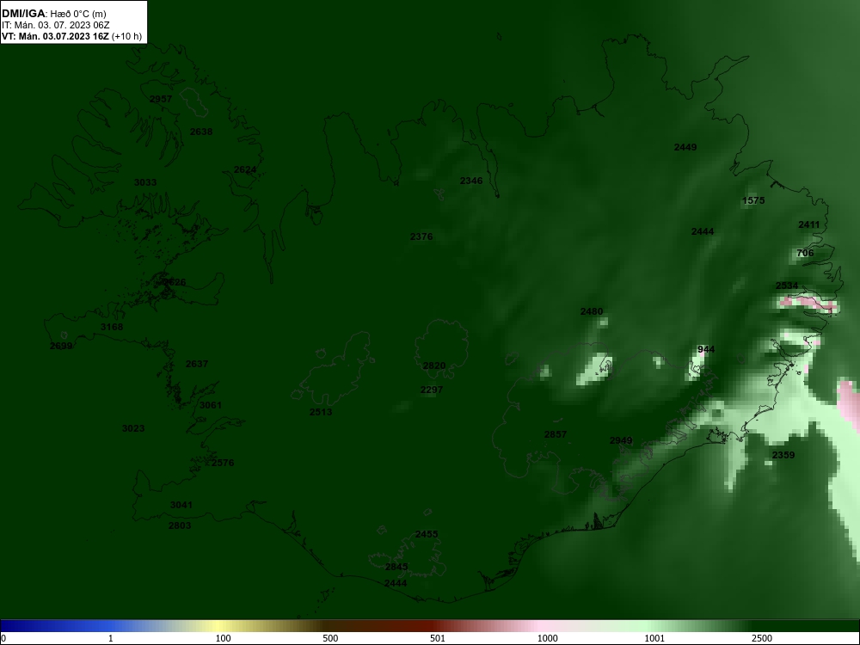The width and height of the screenshot is (860, 645).
Task: Click the map value 2346
Action: point(471,181)
